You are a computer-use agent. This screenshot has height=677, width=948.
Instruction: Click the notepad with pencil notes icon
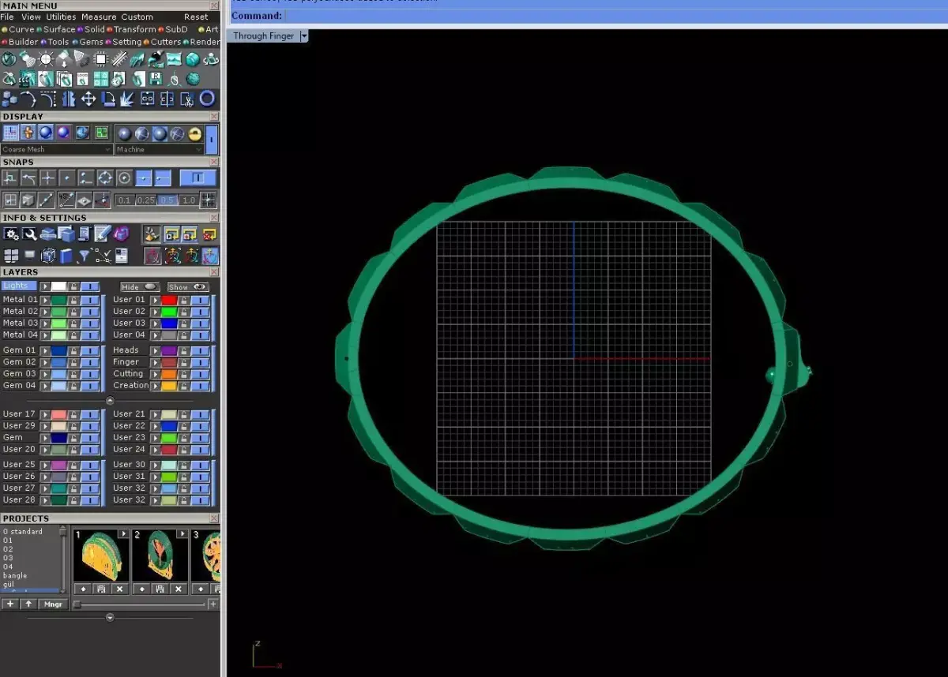point(103,234)
